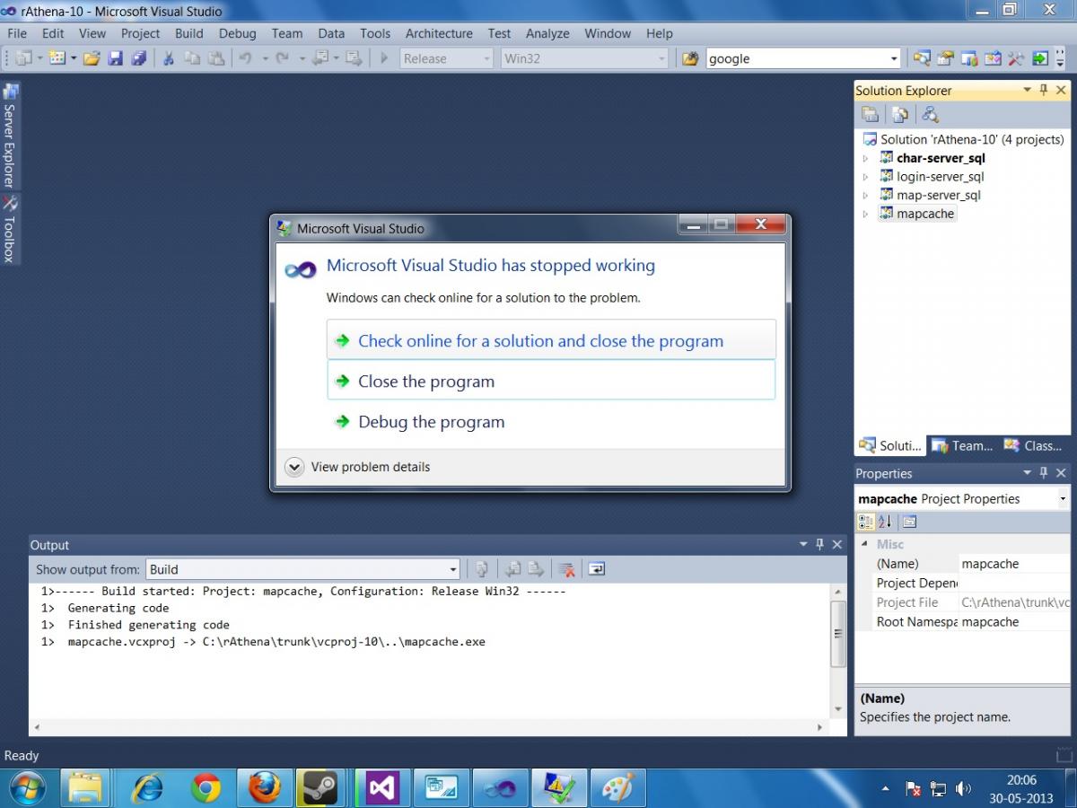Expand the login-server_sql project node
The height and width of the screenshot is (808, 1077).
click(x=865, y=177)
